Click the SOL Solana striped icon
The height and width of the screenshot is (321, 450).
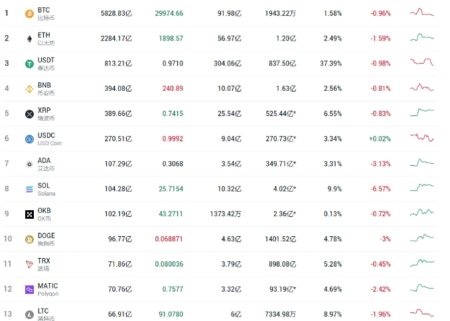pyautogui.click(x=29, y=189)
